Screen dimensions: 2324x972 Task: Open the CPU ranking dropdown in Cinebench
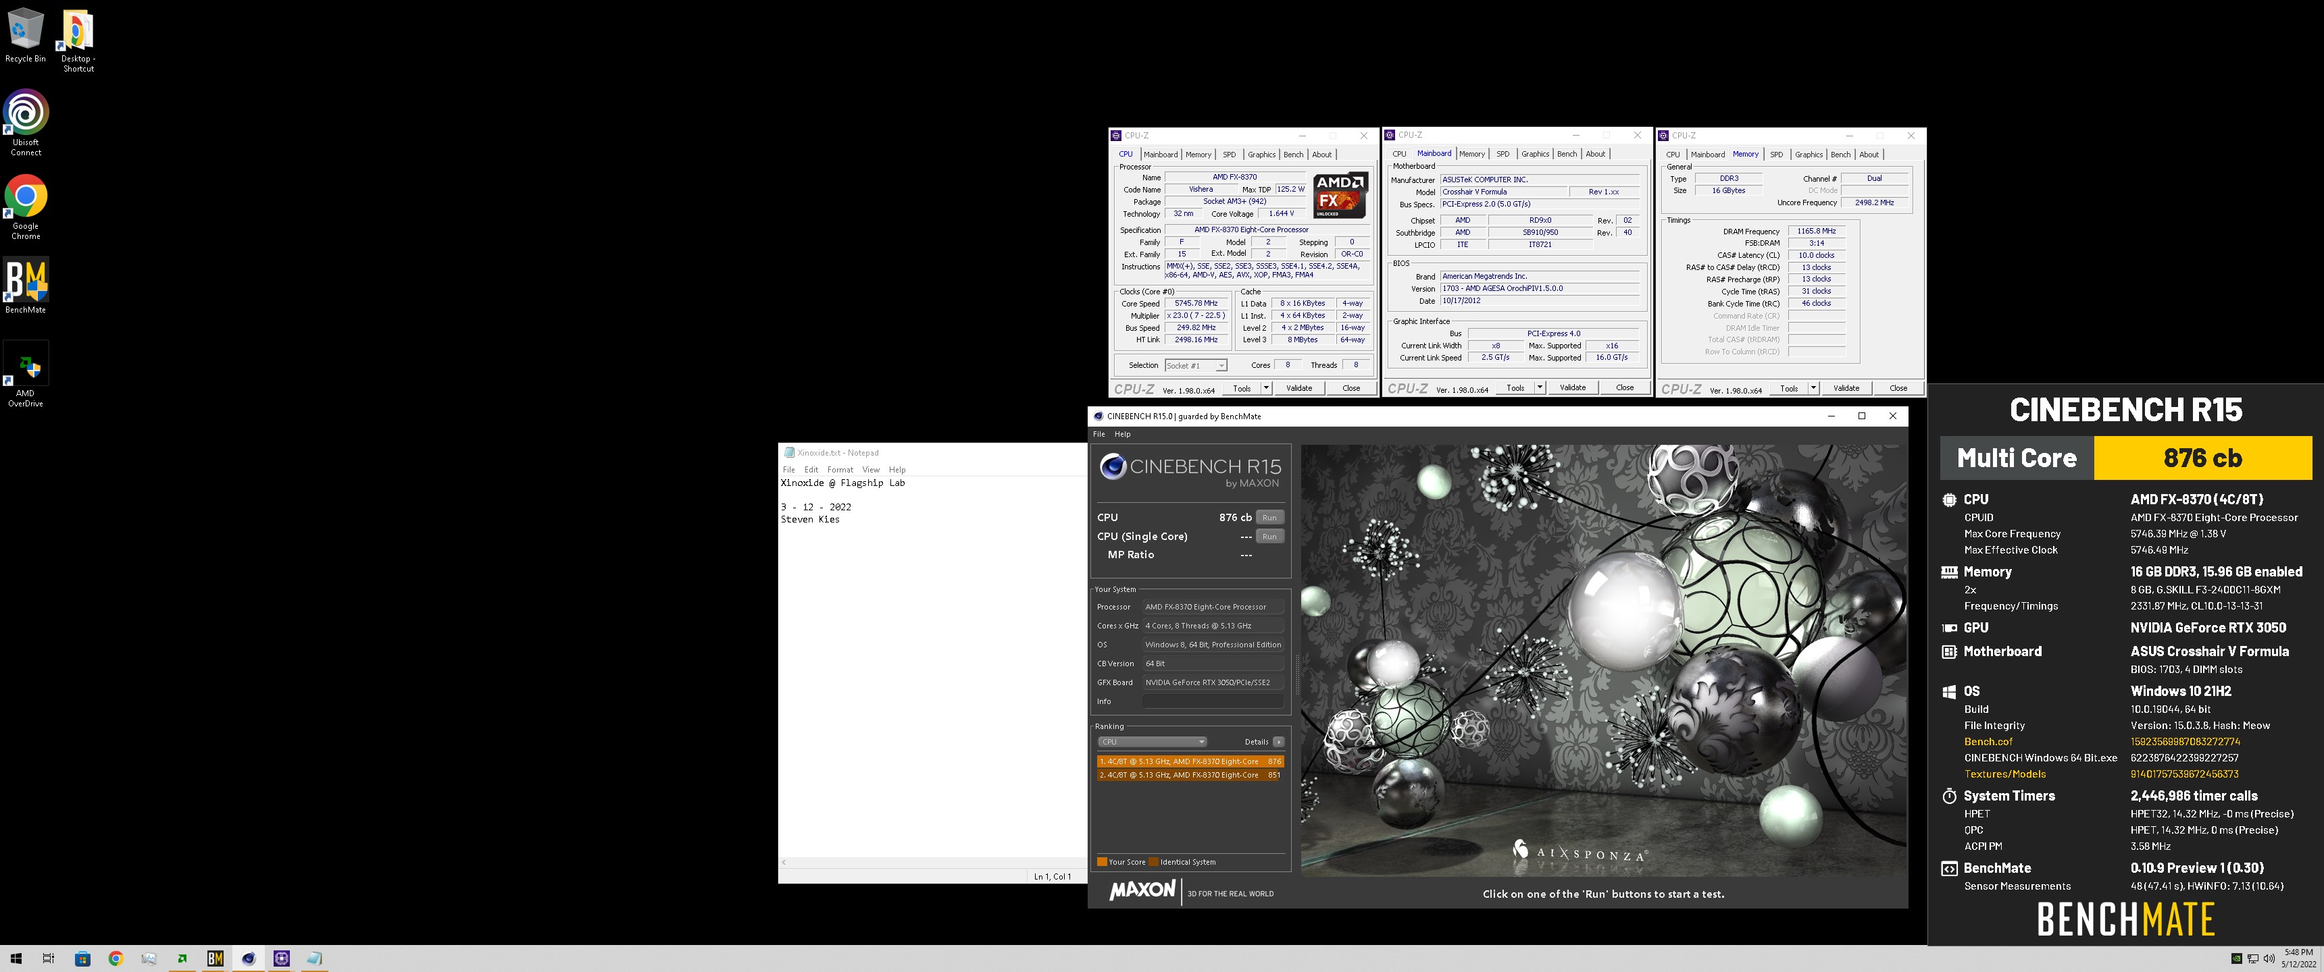tap(1152, 742)
